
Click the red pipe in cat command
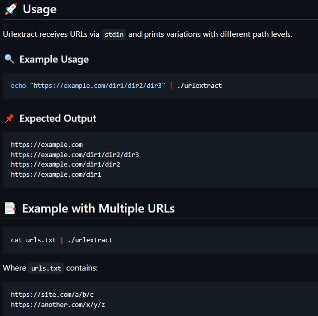62,240
